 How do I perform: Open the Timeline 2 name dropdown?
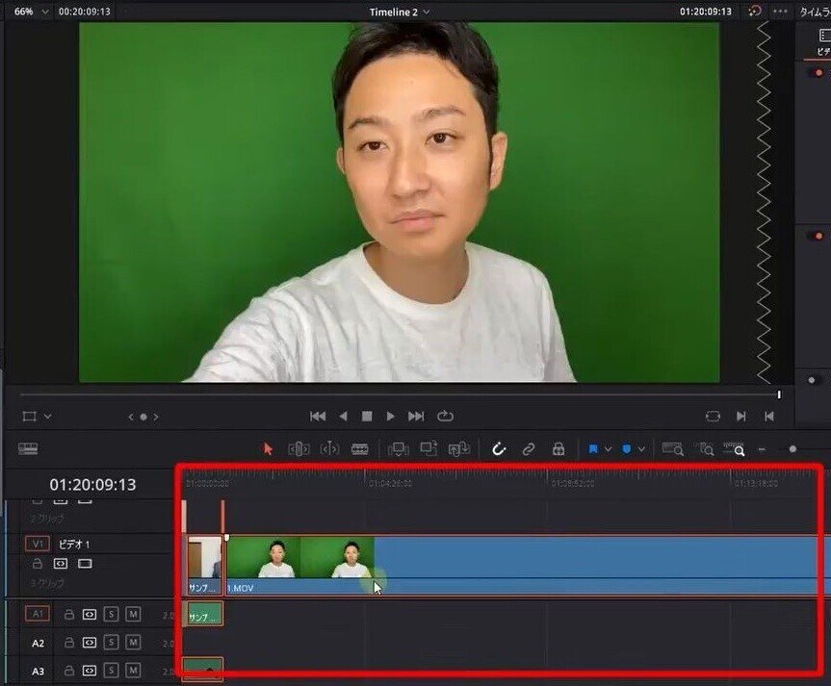400,12
